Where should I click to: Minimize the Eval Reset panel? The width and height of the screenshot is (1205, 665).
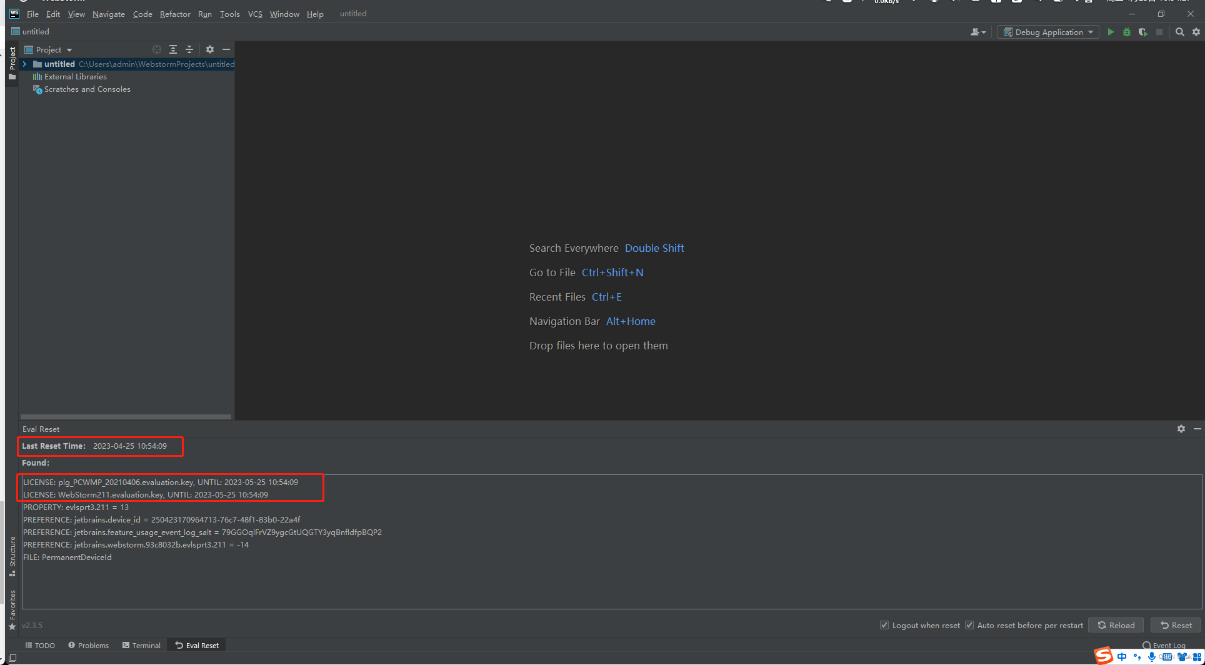[x=1197, y=429]
